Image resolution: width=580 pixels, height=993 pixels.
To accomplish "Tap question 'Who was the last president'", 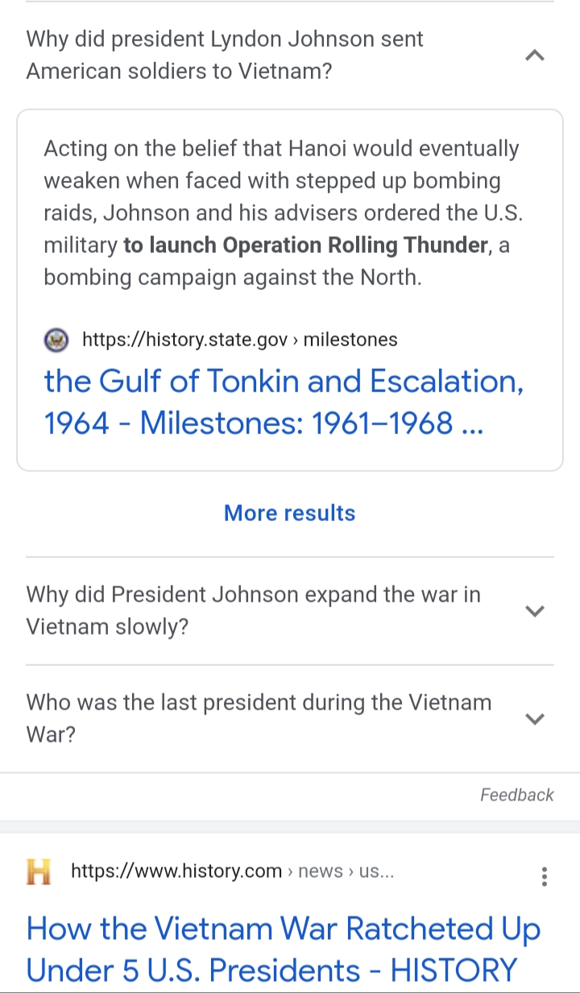I will click(x=259, y=718).
